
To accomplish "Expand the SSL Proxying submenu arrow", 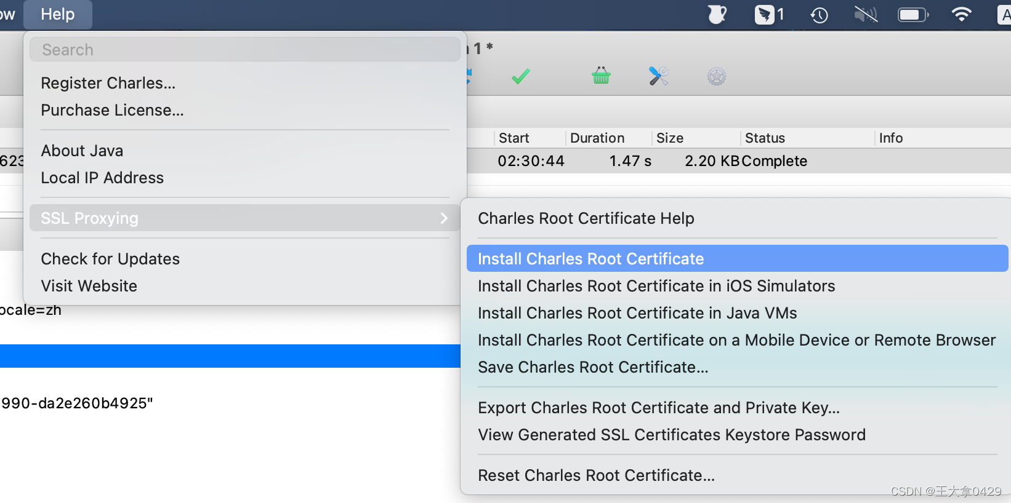I will pos(444,218).
